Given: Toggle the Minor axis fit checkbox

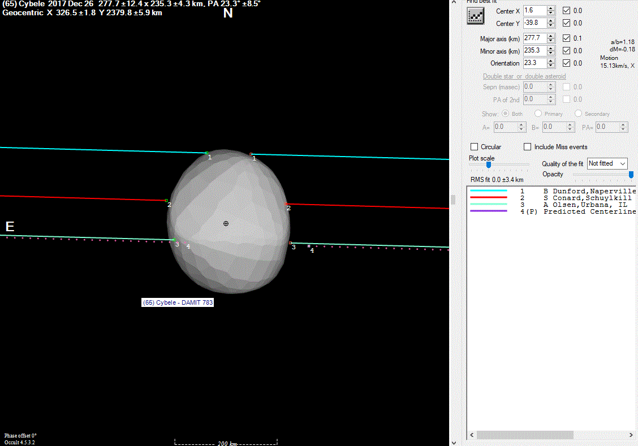Looking at the screenshot, I should click(x=566, y=50).
